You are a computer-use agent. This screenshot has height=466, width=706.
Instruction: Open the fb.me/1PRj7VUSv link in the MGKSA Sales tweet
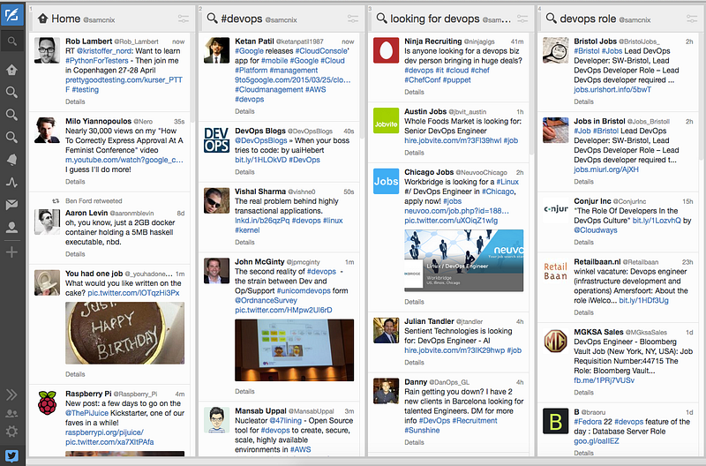[604, 380]
